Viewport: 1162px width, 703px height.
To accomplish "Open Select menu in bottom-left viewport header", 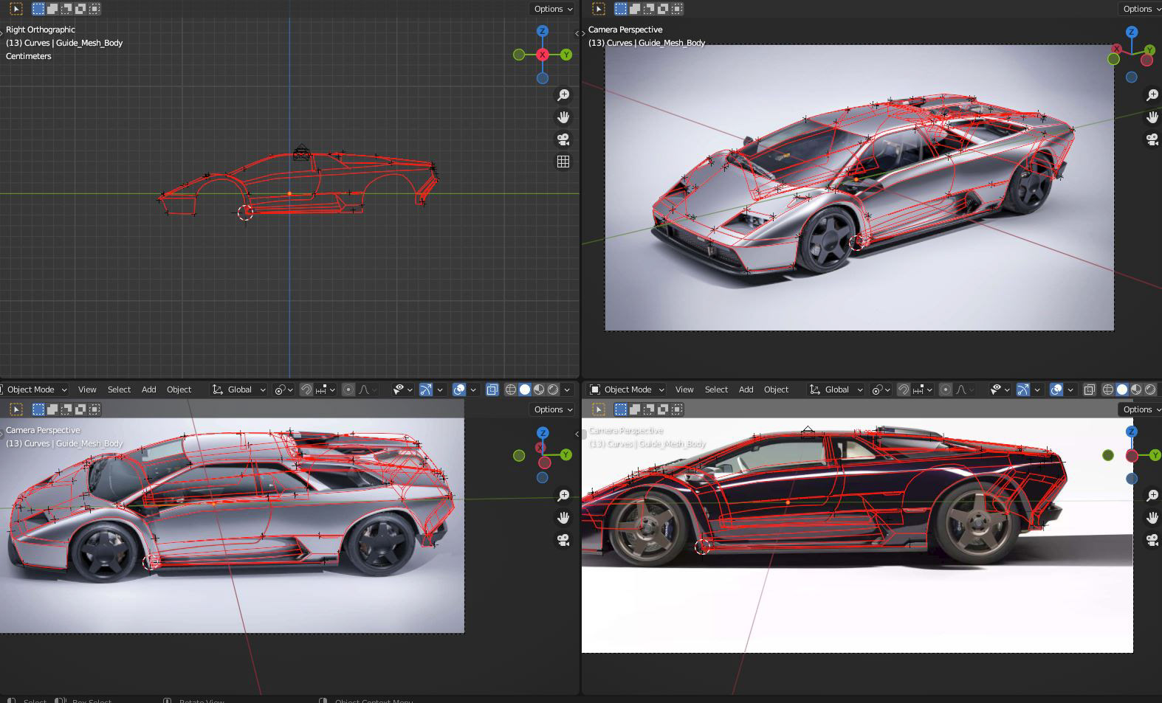I will tap(119, 389).
